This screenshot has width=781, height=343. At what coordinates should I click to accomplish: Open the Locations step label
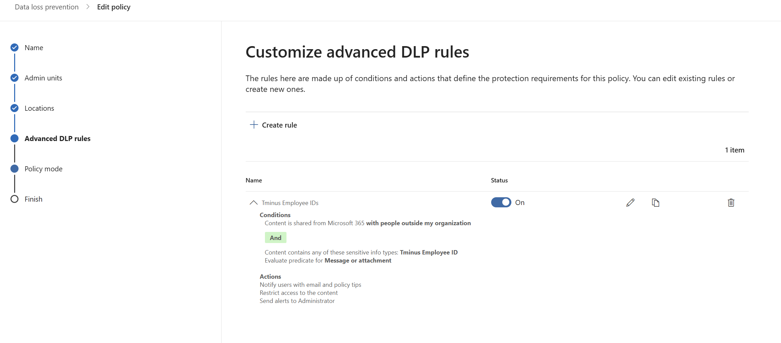[x=39, y=108]
